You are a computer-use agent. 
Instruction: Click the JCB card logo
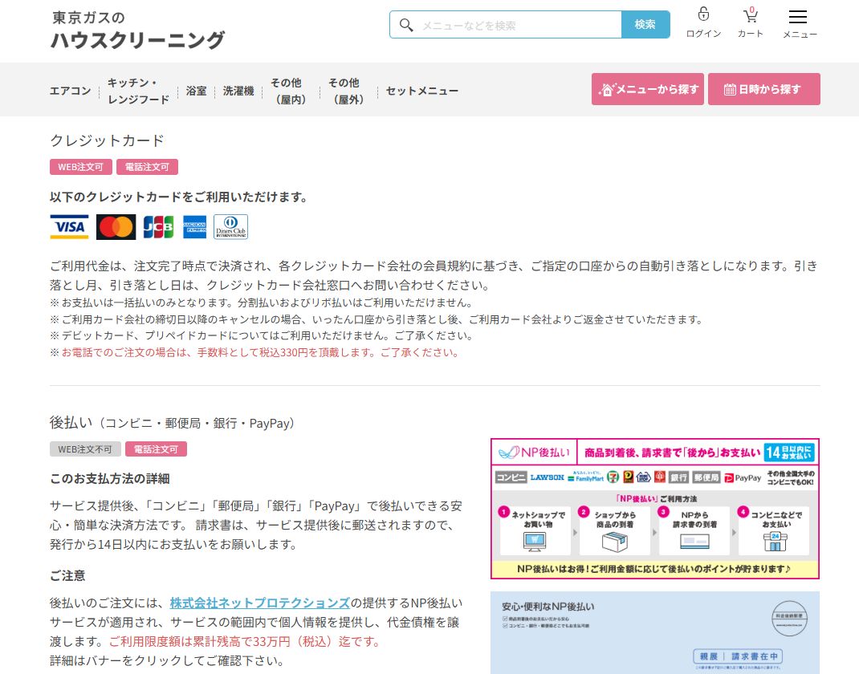(x=158, y=227)
